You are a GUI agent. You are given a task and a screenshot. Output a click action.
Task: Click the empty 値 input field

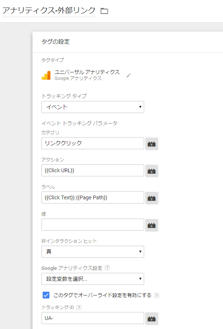[x=93, y=225]
